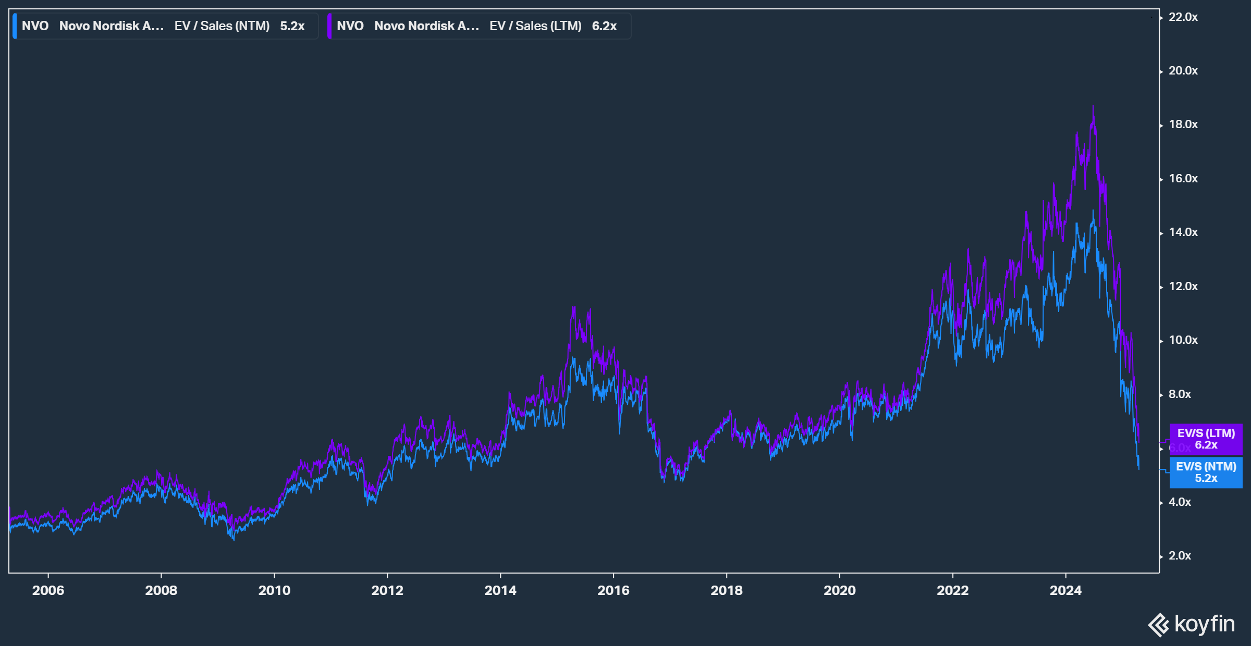Viewport: 1251px width, 646px height.
Task: Click the 2022 x-axis label
Action: click(x=953, y=590)
